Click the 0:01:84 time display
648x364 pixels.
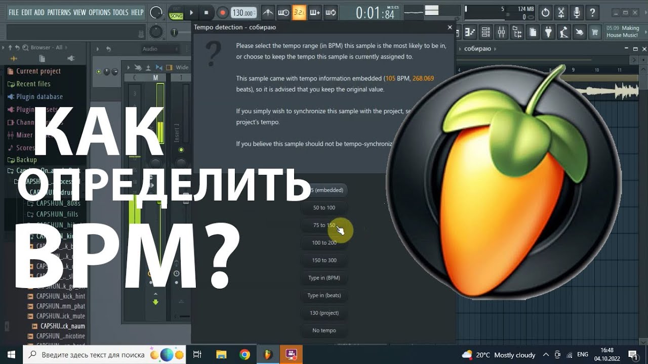[x=375, y=13]
